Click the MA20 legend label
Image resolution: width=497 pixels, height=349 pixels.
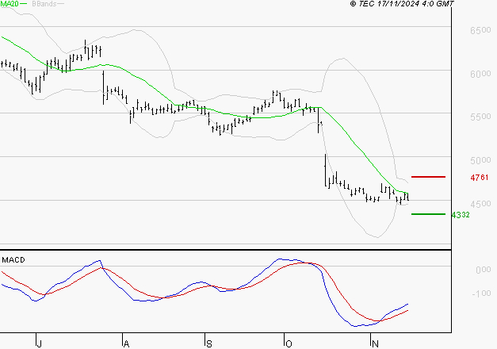click(x=10, y=3)
